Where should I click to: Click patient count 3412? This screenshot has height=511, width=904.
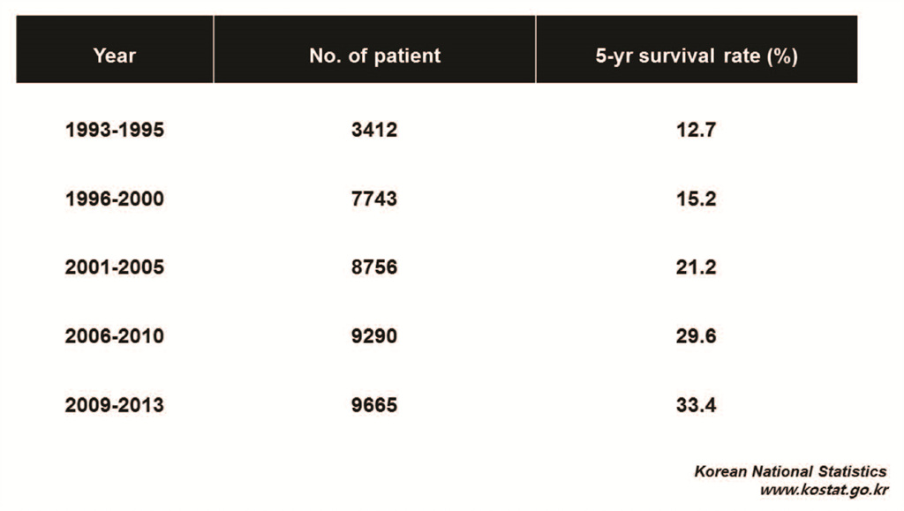point(374,131)
